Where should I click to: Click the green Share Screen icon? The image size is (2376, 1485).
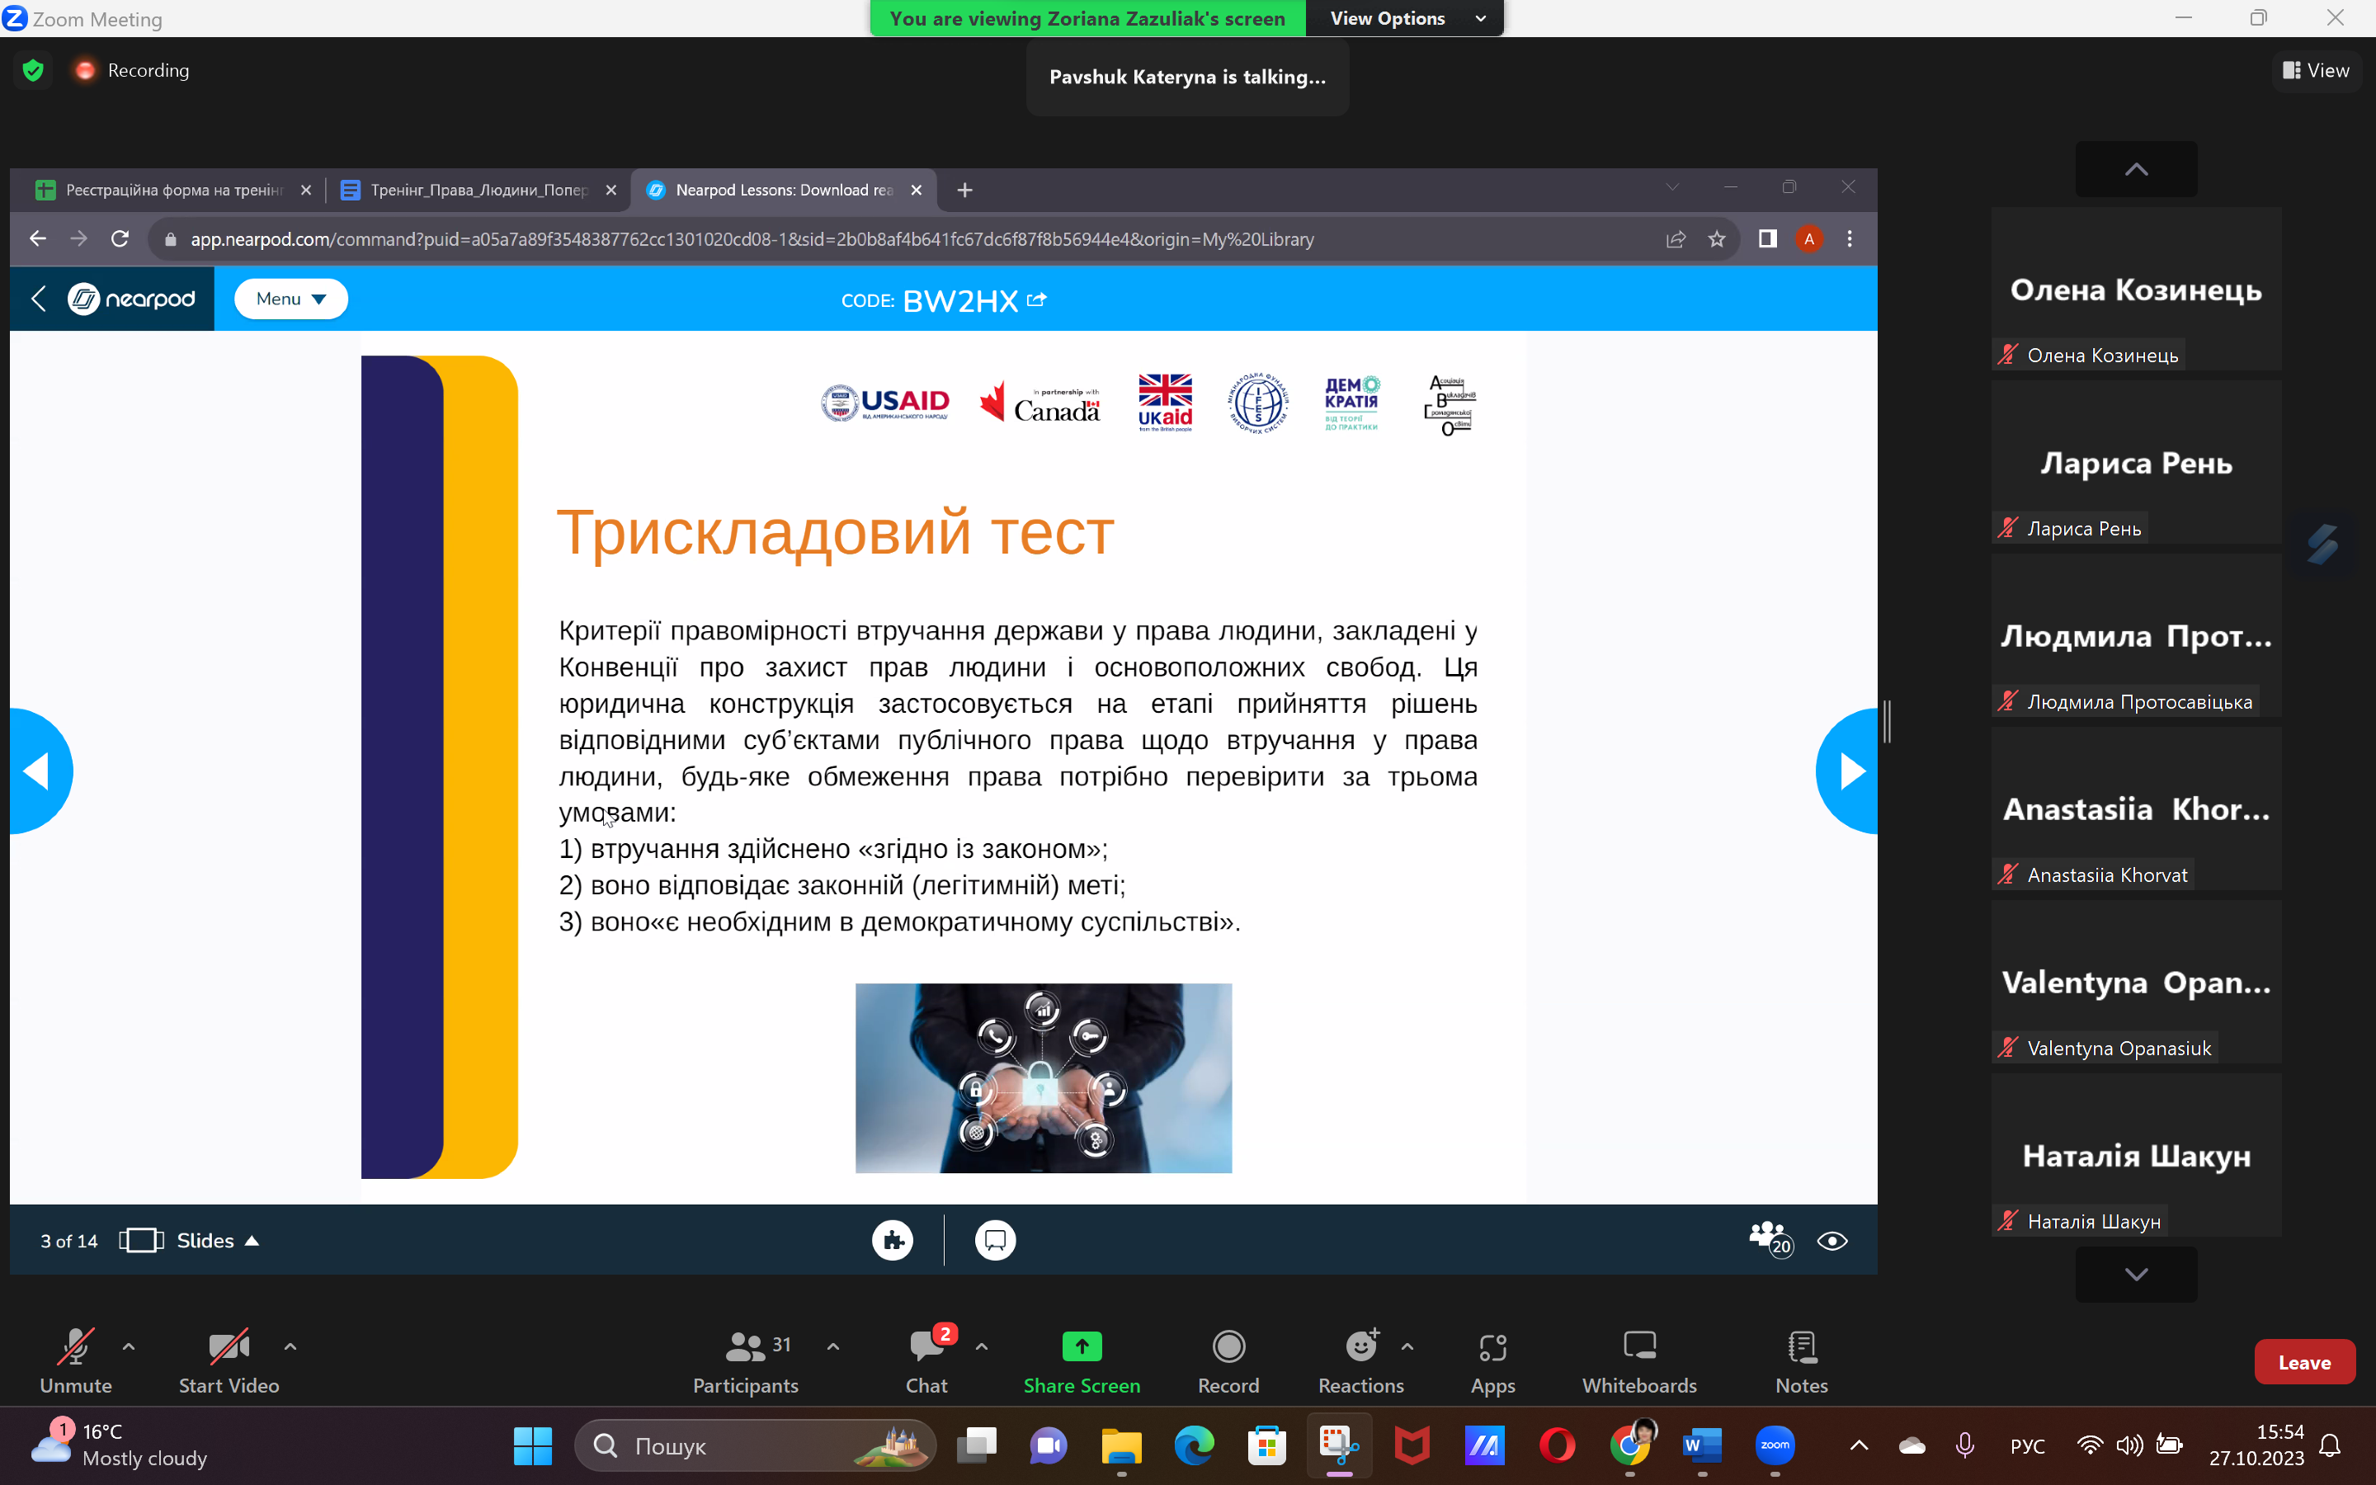click(1081, 1346)
